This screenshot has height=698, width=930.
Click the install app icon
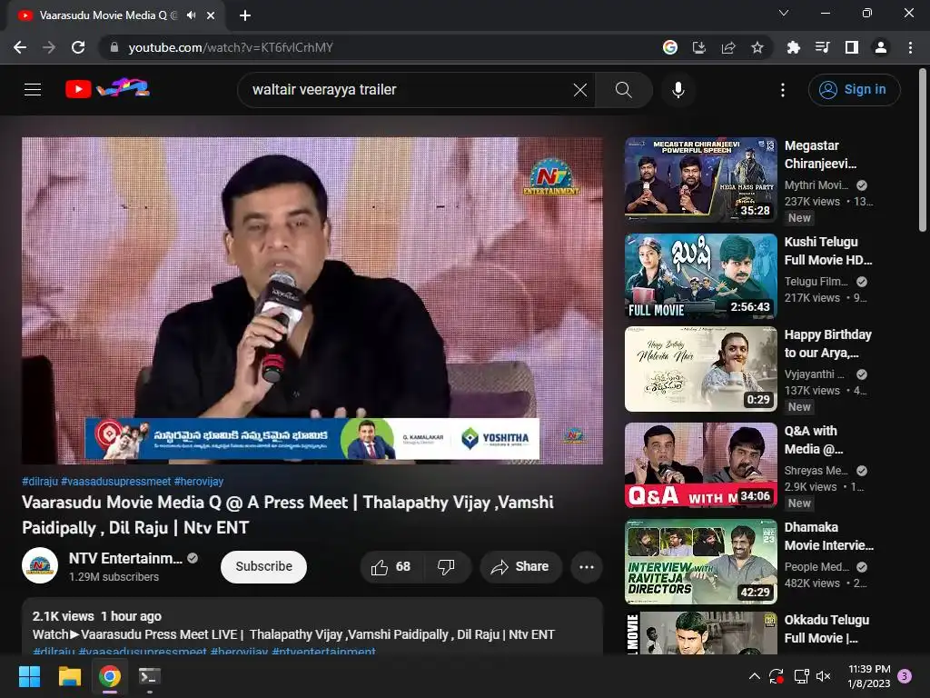coord(699,47)
